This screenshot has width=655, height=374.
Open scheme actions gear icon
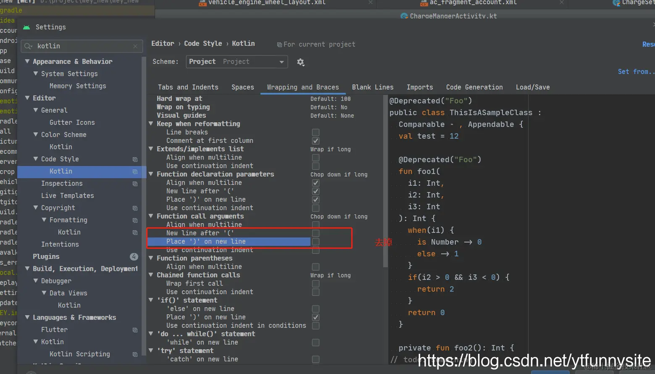tap(300, 62)
